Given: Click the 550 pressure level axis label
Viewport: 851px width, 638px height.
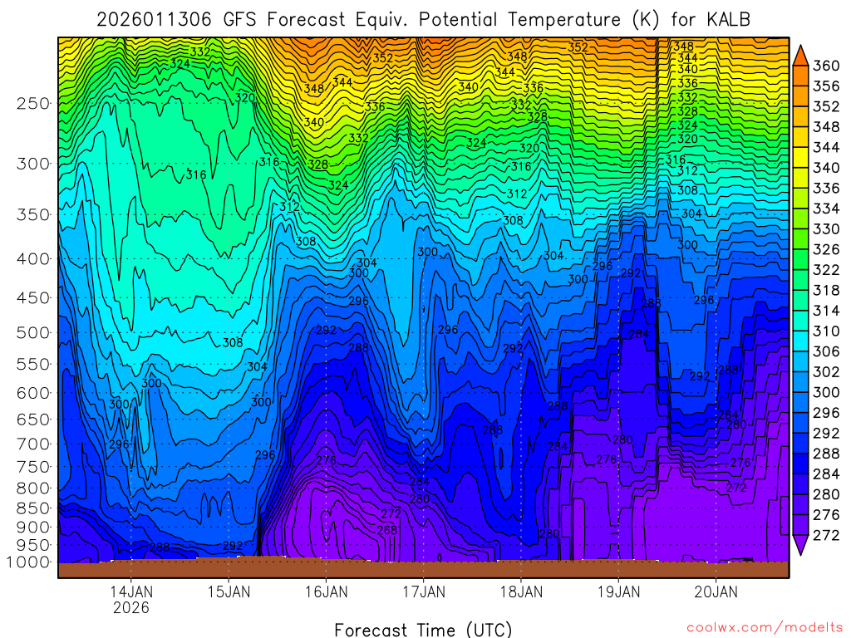Looking at the screenshot, I should coord(33,364).
